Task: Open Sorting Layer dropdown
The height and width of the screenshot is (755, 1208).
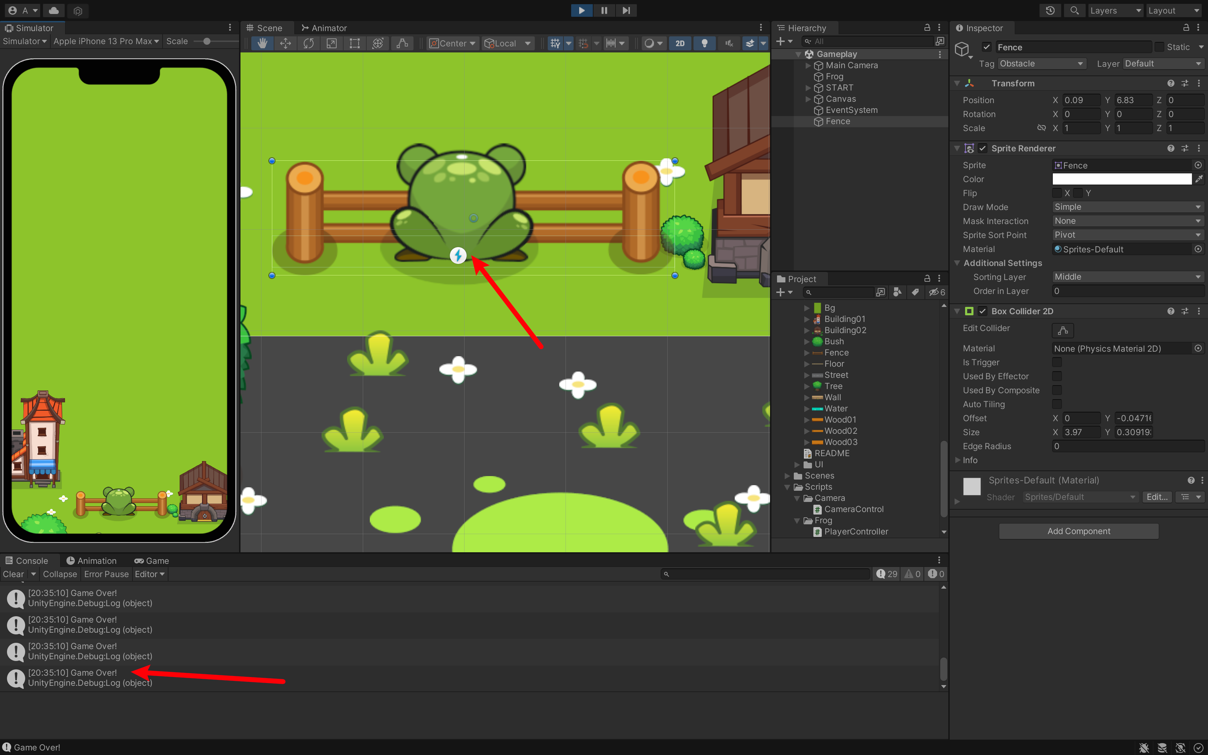Action: pos(1128,276)
